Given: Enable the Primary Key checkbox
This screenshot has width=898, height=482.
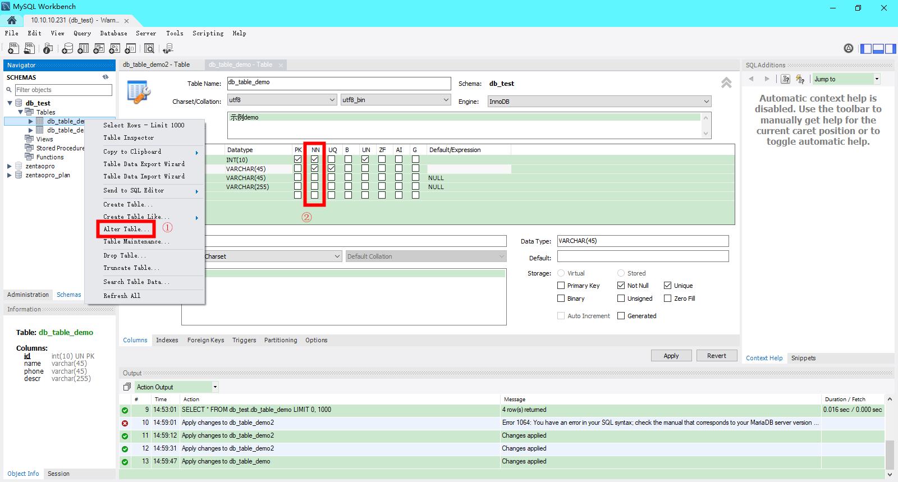Looking at the screenshot, I should coord(561,286).
